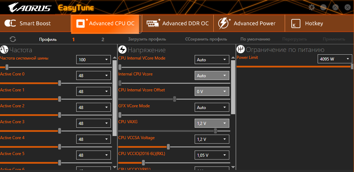Click the voltage panel scrollbar thumb

(x=233, y=87)
